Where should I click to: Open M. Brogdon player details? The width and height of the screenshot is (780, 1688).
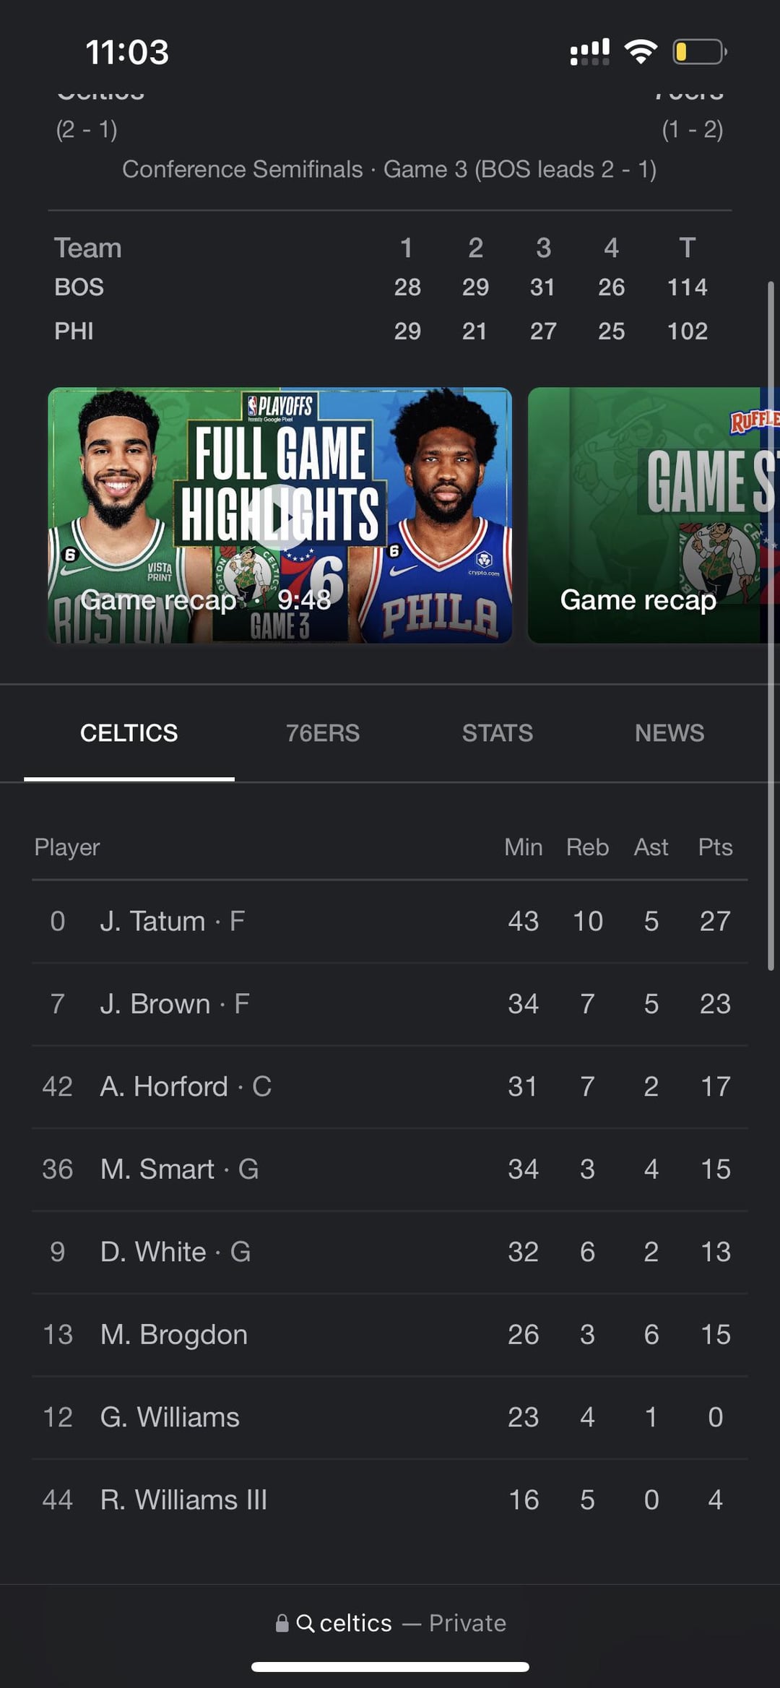tap(173, 1334)
